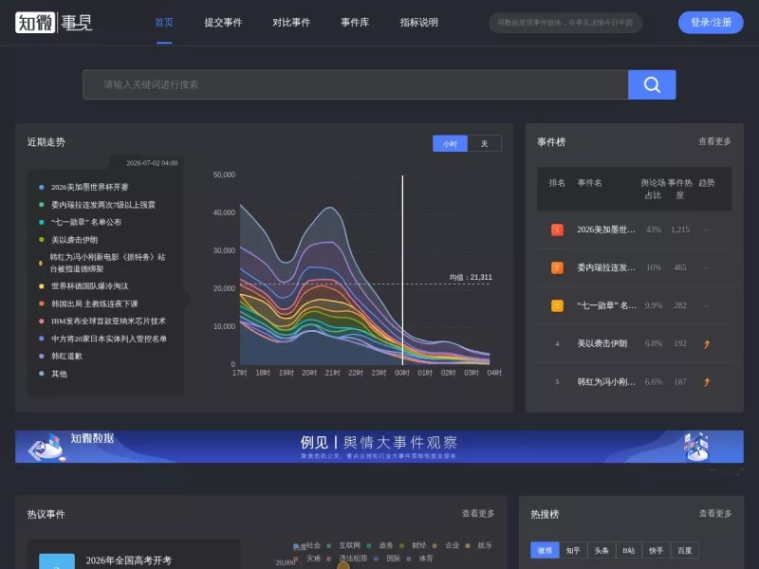Switch trend chart to 小时 view
Viewport: 759px width, 569px height.
tap(450, 144)
